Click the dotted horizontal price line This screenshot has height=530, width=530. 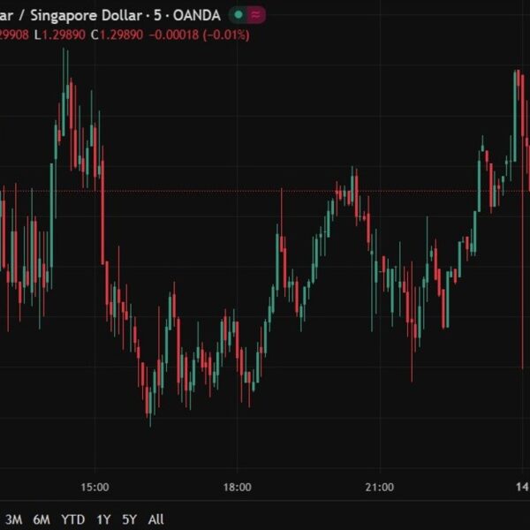221,191
